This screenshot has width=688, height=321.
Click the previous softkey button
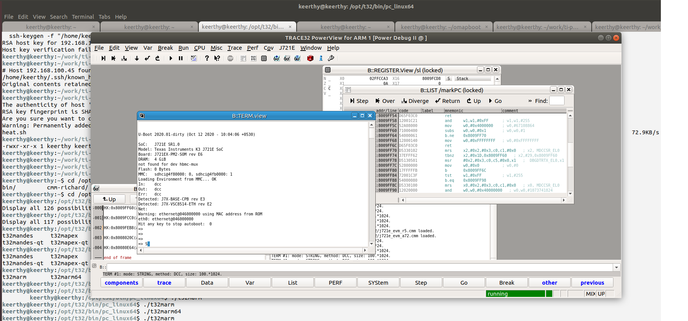tap(592, 282)
